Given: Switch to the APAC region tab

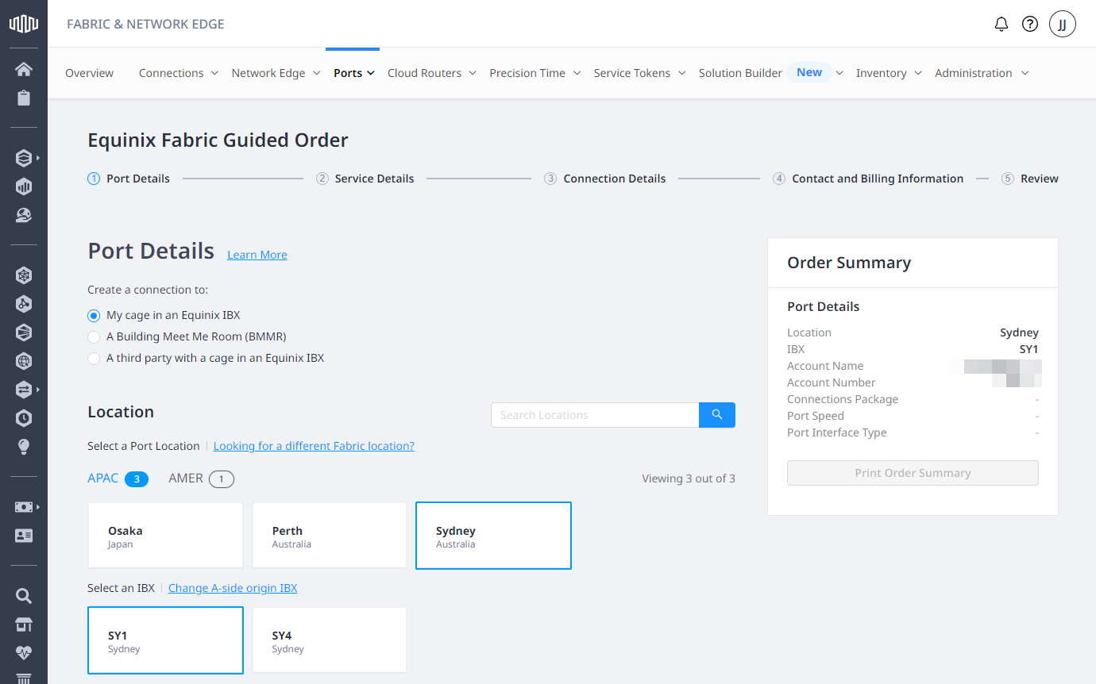Looking at the screenshot, I should tap(118, 478).
